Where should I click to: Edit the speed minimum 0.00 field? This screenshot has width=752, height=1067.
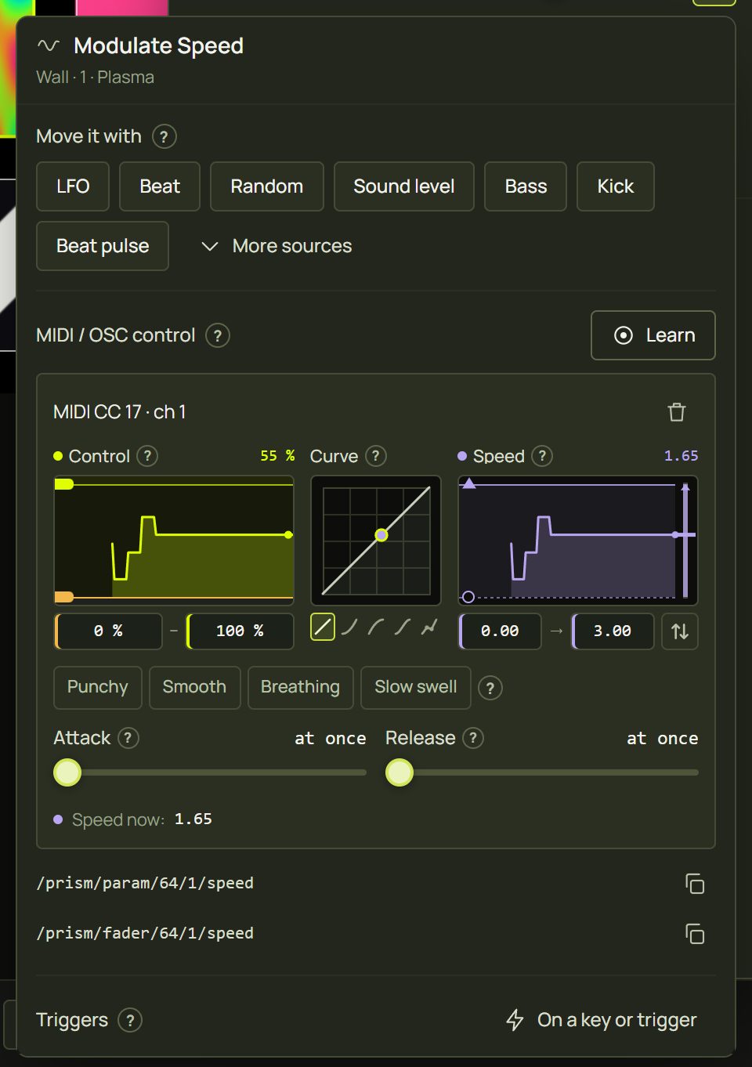click(500, 631)
